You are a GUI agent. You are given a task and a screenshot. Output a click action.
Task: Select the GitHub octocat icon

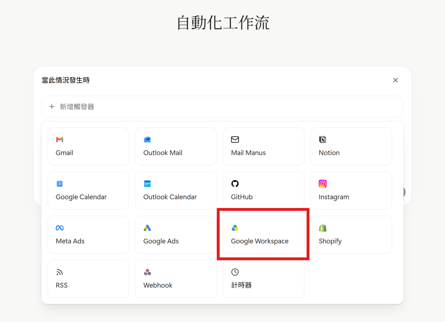click(235, 184)
